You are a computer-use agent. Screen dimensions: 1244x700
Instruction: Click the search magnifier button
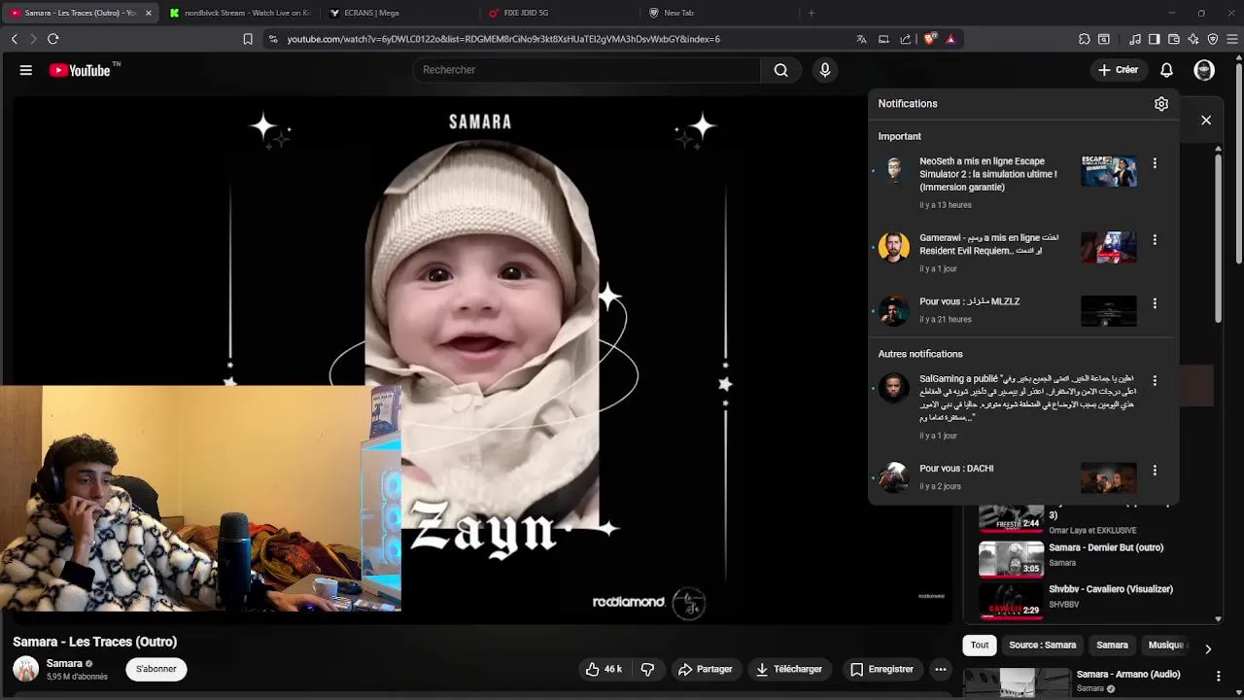point(780,70)
